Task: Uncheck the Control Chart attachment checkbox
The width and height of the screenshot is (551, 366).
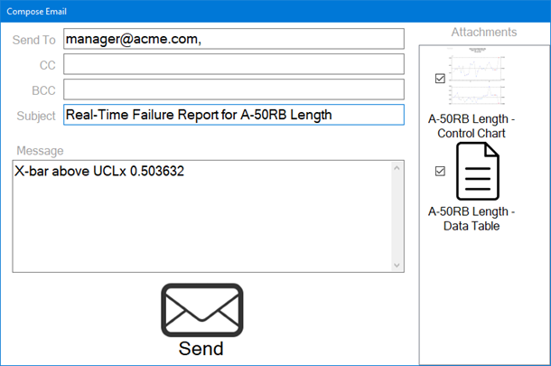Action: (440, 80)
